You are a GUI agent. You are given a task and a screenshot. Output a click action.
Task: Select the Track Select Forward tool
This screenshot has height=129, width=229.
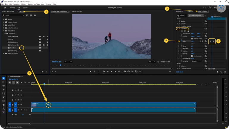pos(4,82)
